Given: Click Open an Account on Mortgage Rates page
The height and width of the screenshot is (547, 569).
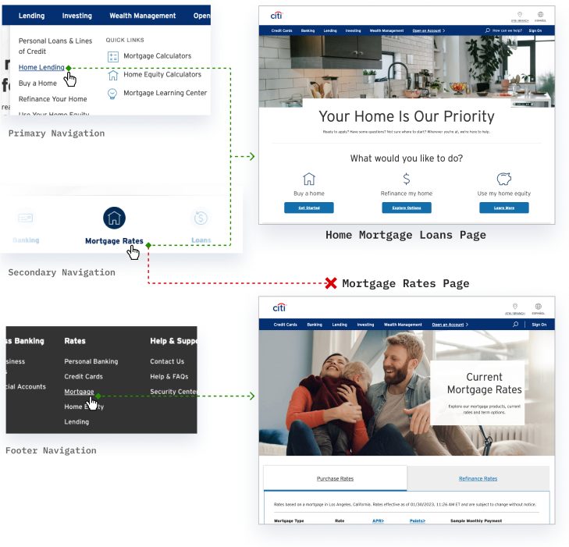Looking at the screenshot, I should (x=450, y=325).
